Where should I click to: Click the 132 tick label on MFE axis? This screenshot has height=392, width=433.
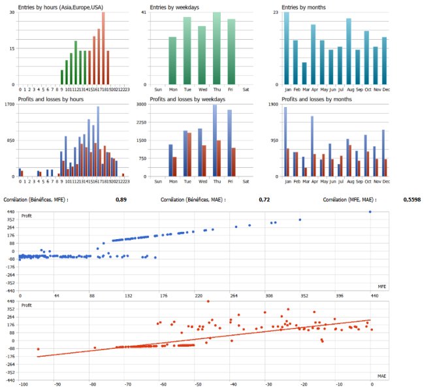click(128, 296)
